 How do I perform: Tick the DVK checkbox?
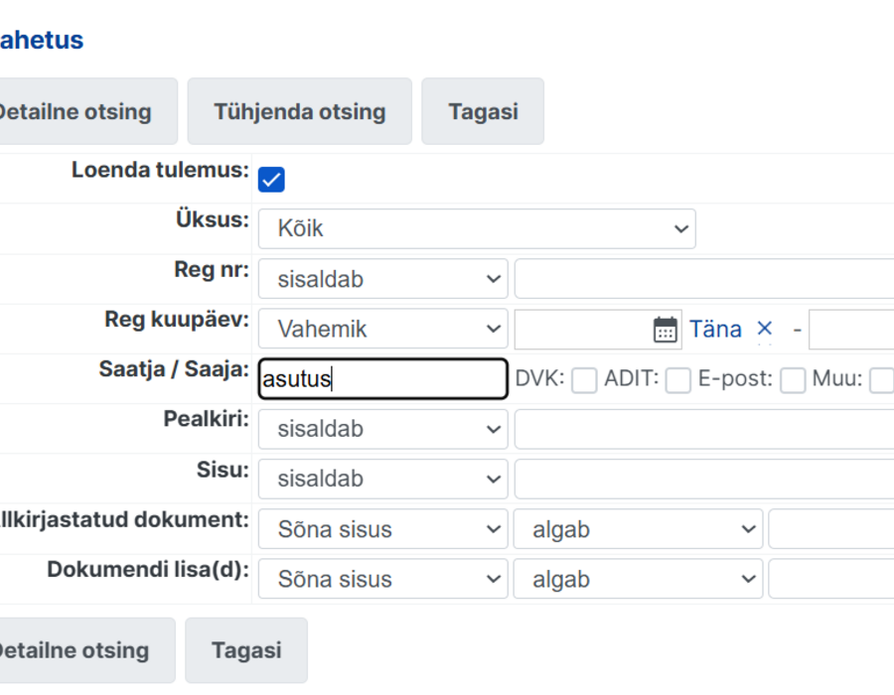pyautogui.click(x=584, y=380)
